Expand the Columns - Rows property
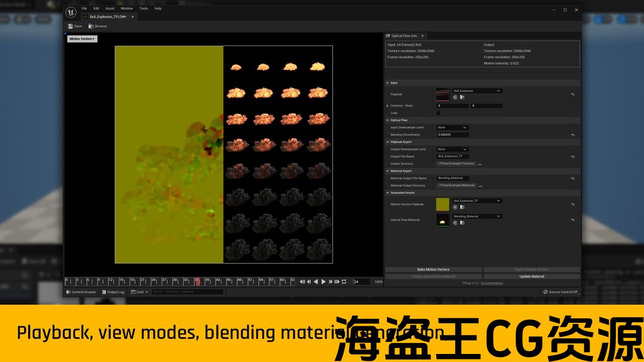Viewport: 644px width, 362px height. click(387, 106)
